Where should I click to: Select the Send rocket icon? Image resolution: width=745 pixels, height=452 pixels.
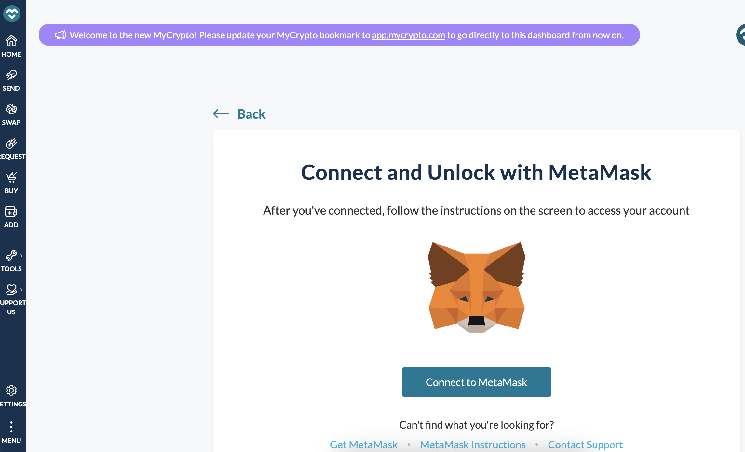pos(11,75)
